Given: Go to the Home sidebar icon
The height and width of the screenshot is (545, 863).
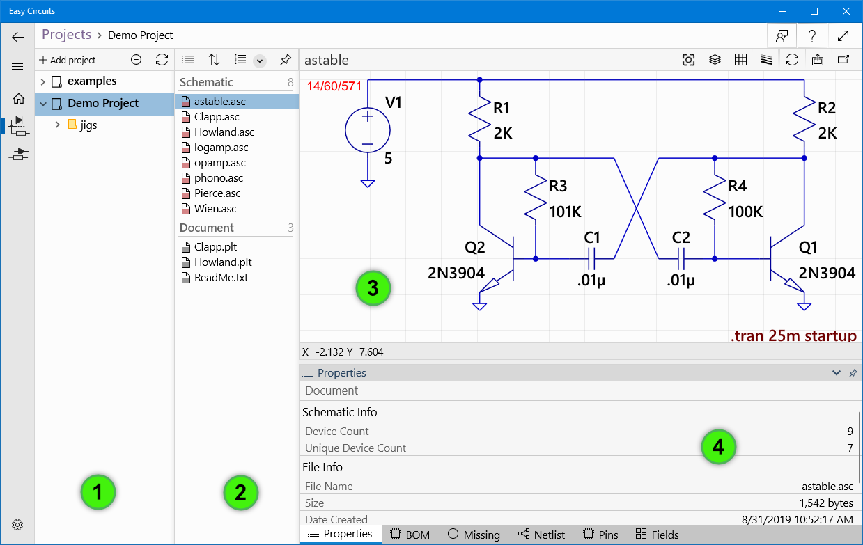Looking at the screenshot, I should [19, 99].
